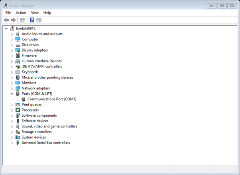Click the Back arrow toolbar icon
The width and height of the screenshot is (240, 175).
pos(6,20)
